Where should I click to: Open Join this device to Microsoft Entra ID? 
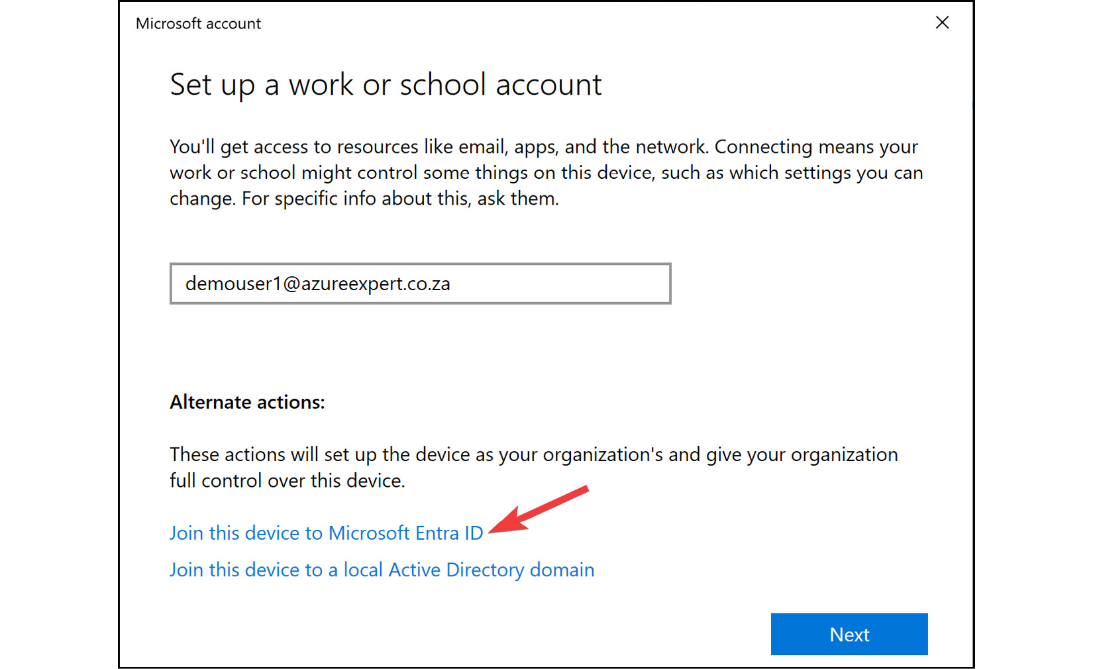coord(327,533)
